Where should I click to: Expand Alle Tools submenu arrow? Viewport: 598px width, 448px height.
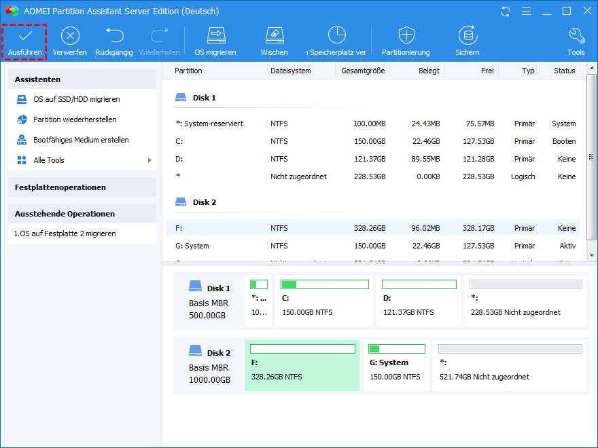(149, 160)
